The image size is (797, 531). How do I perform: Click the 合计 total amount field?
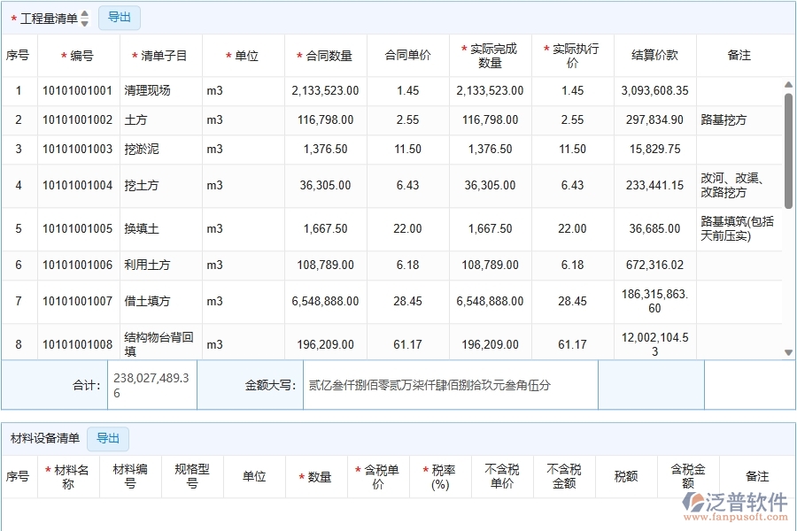[151, 383]
